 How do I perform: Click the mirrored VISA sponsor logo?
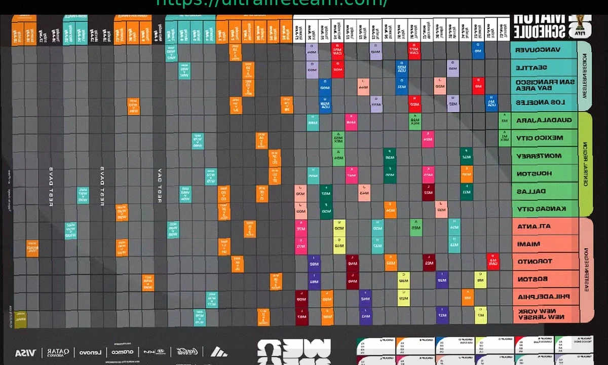click(x=25, y=352)
